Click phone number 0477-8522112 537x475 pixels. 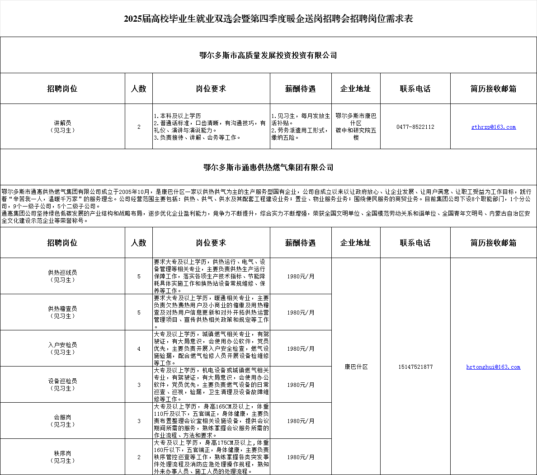pos(415,127)
